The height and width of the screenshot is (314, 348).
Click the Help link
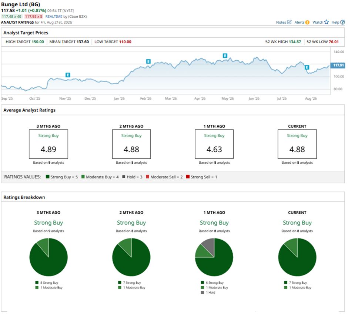(x=335, y=22)
